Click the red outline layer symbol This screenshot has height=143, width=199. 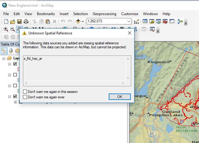19,69
